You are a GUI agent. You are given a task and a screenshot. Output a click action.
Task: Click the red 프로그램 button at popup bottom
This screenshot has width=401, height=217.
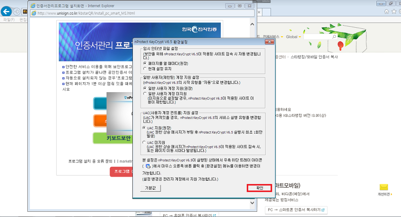[x=121, y=171]
